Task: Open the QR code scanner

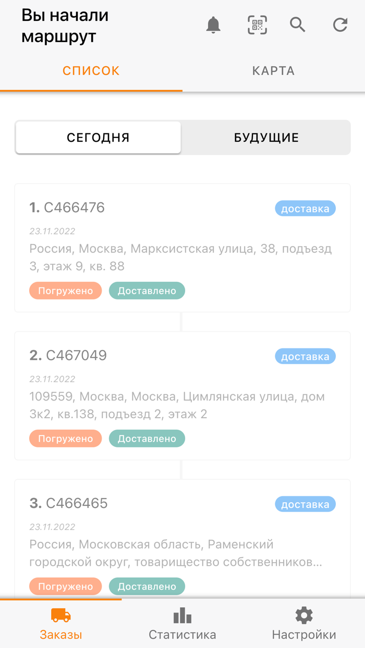Action: tap(257, 24)
